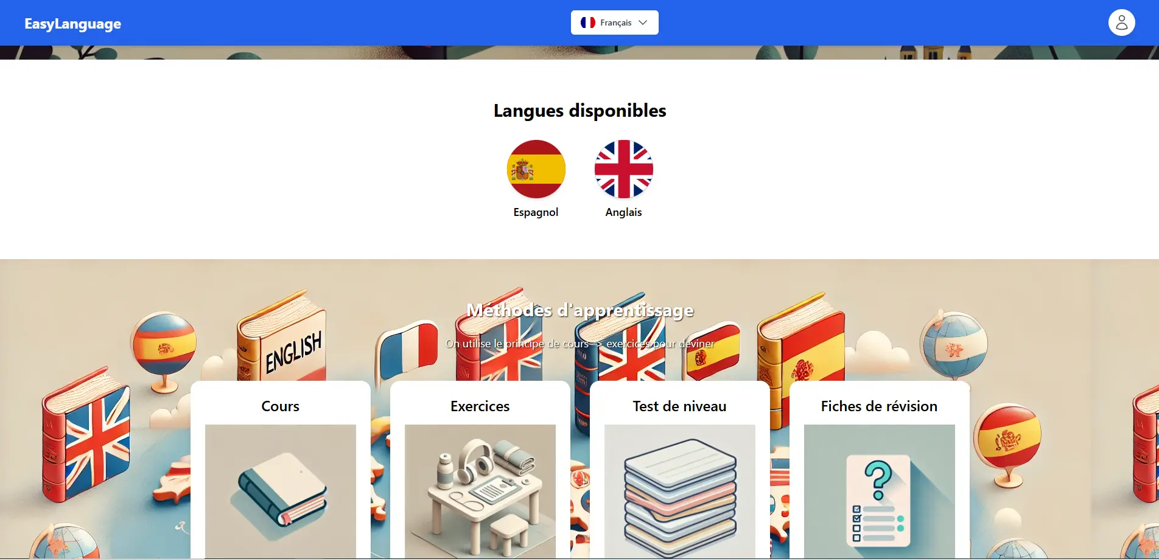
Task: Select the UK flag icon
Action: [623, 169]
